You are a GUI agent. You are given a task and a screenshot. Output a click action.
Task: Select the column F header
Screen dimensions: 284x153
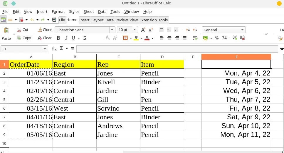236,57
